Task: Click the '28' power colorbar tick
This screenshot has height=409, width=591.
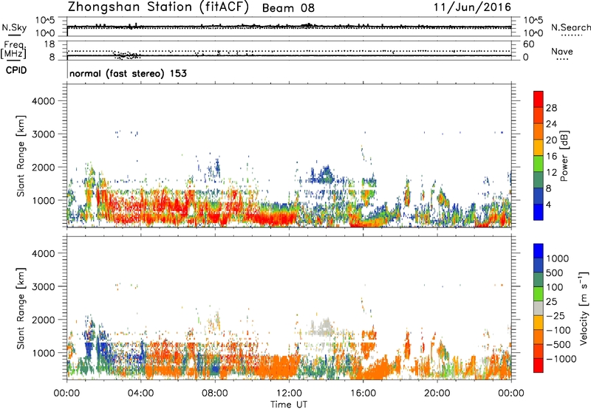Action: 551,108
